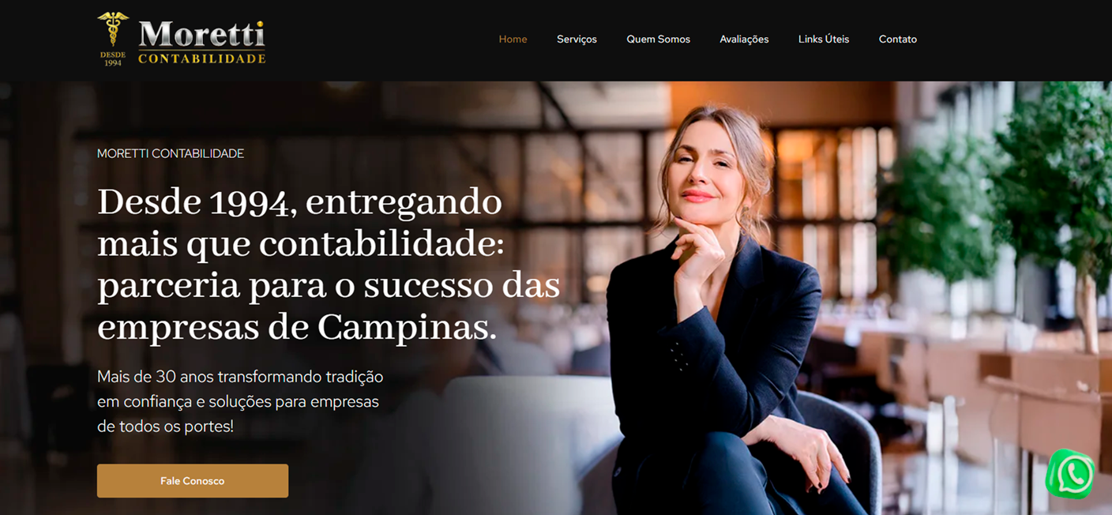
Task: Click the Fale Conosco button
Action: [x=193, y=481]
